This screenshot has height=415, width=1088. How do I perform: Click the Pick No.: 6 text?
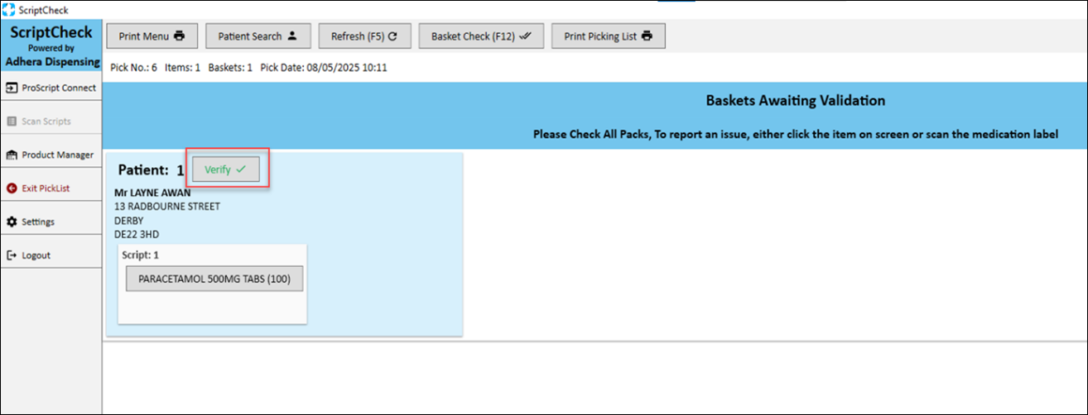[134, 68]
